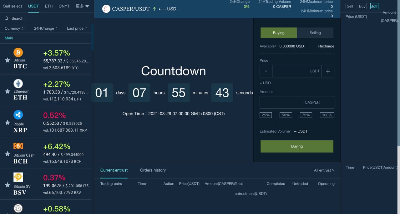Viewport: 400px width, 214px height.
Task: Click the Bitcoin Cash BCH coin icon
Action: point(18,146)
